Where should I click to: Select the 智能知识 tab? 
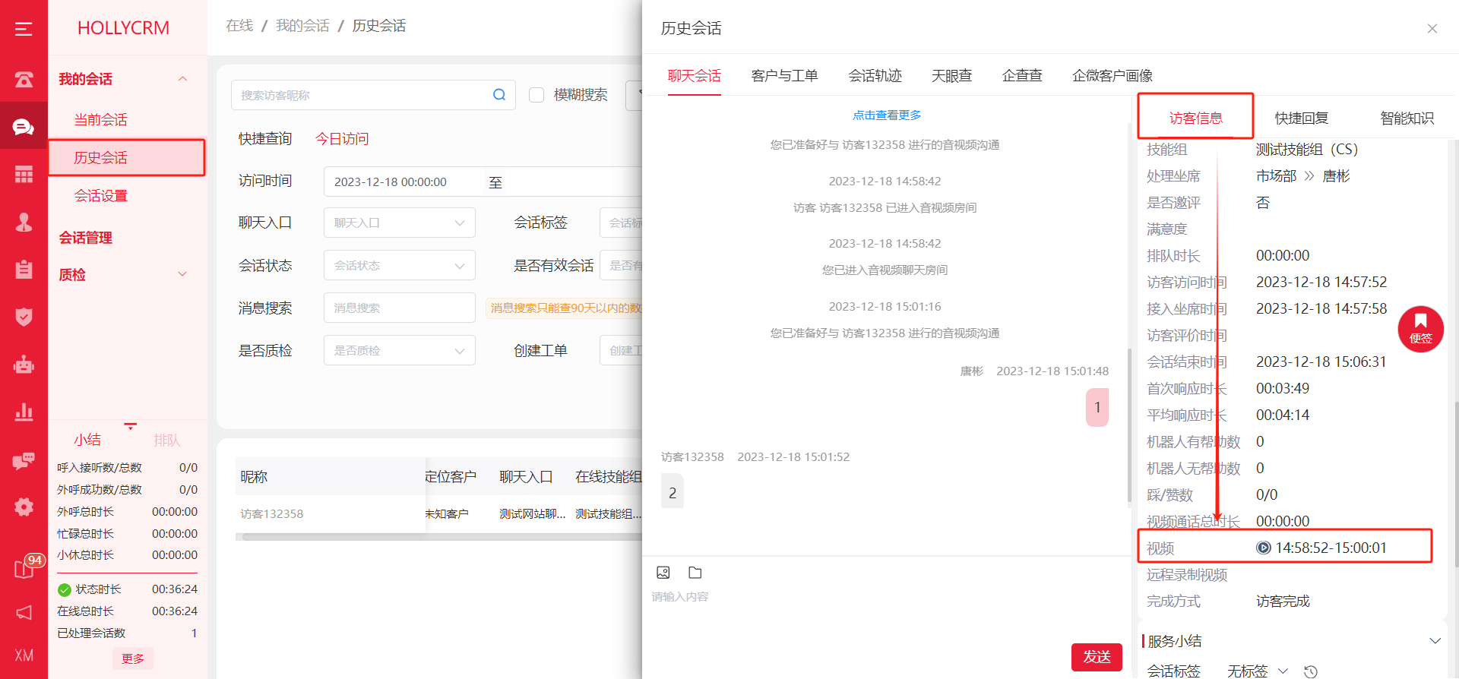pos(1407,118)
